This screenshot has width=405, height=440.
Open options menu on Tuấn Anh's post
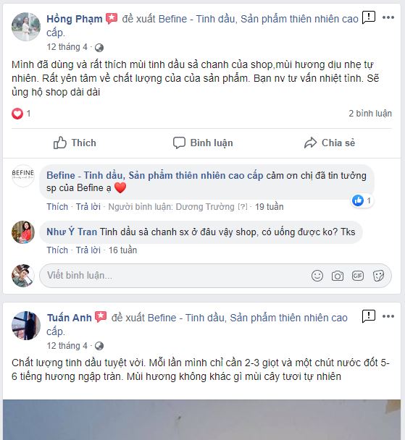[388, 316]
